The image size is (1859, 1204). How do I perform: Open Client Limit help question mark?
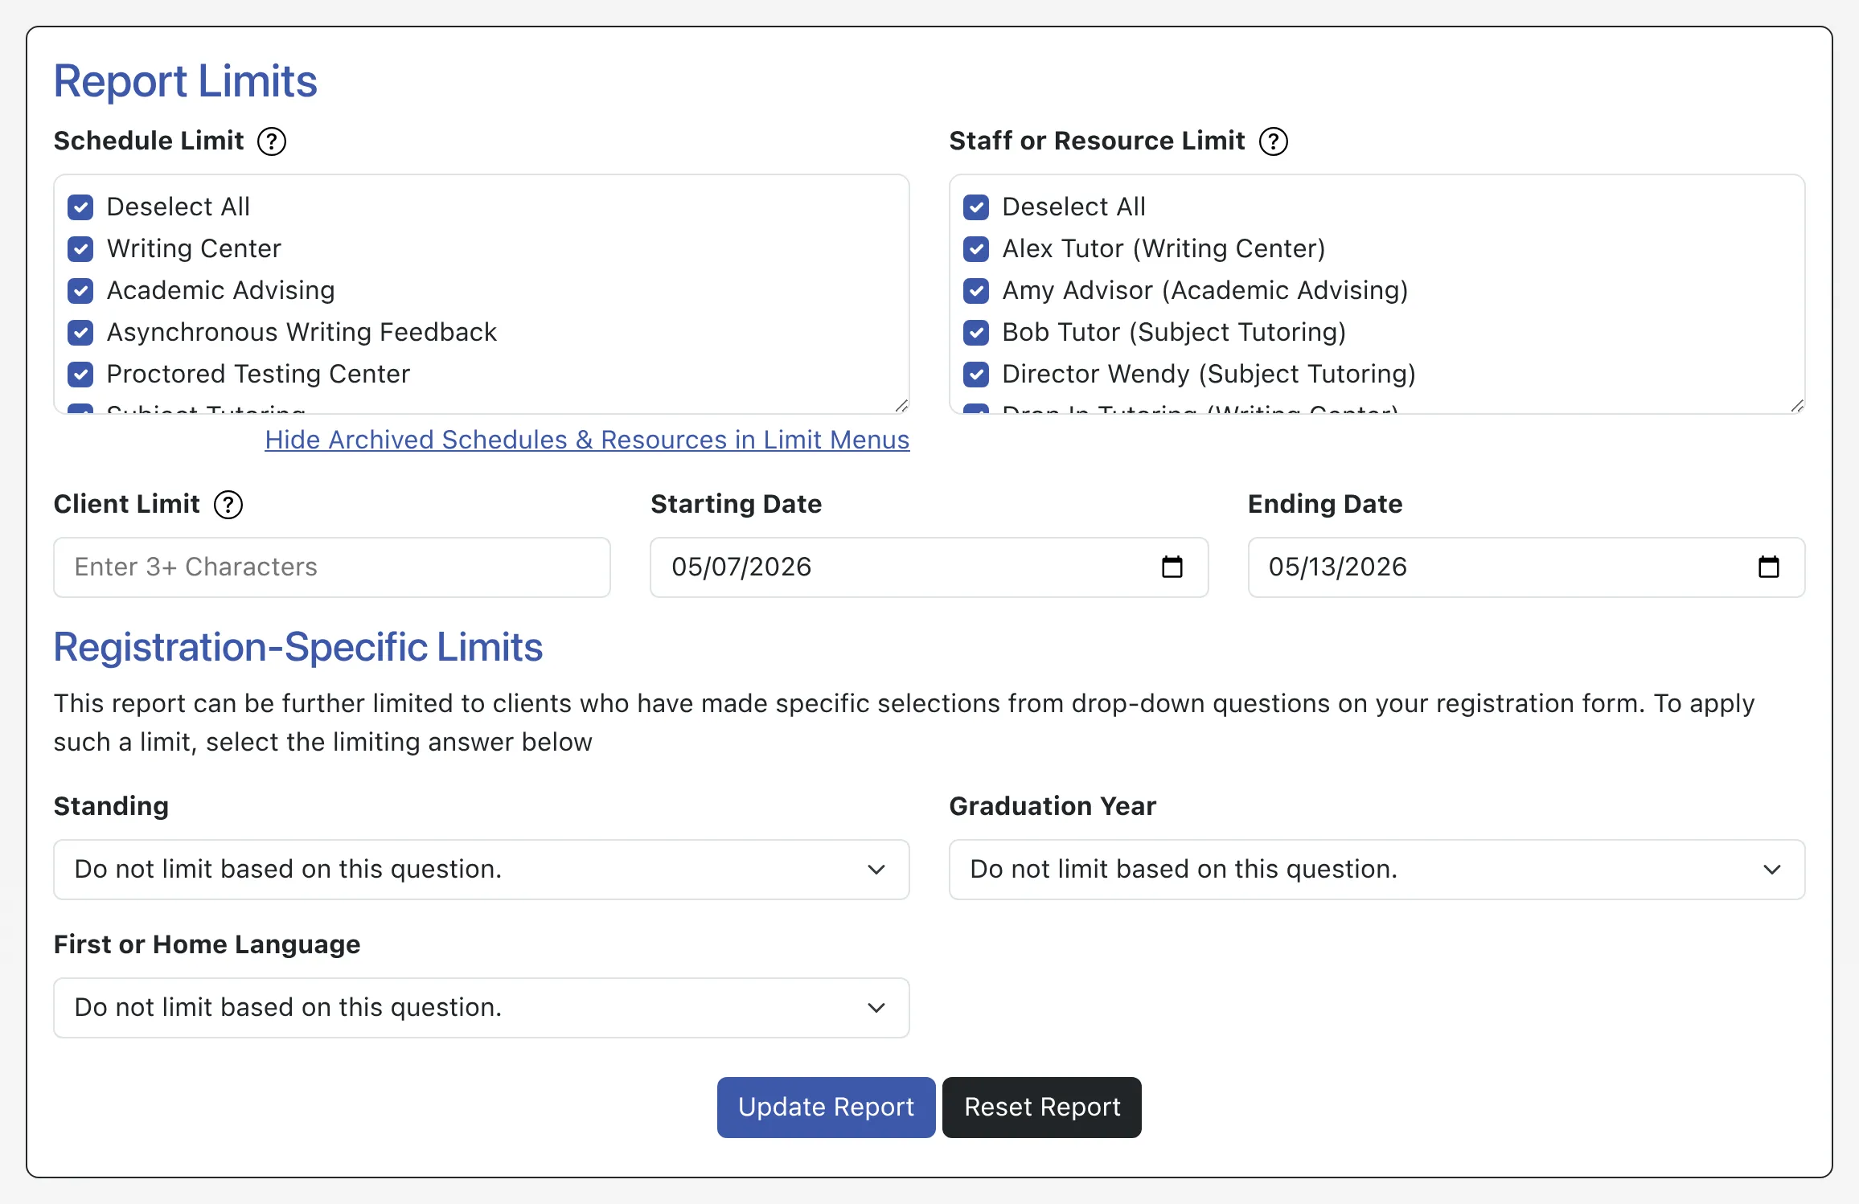228,505
